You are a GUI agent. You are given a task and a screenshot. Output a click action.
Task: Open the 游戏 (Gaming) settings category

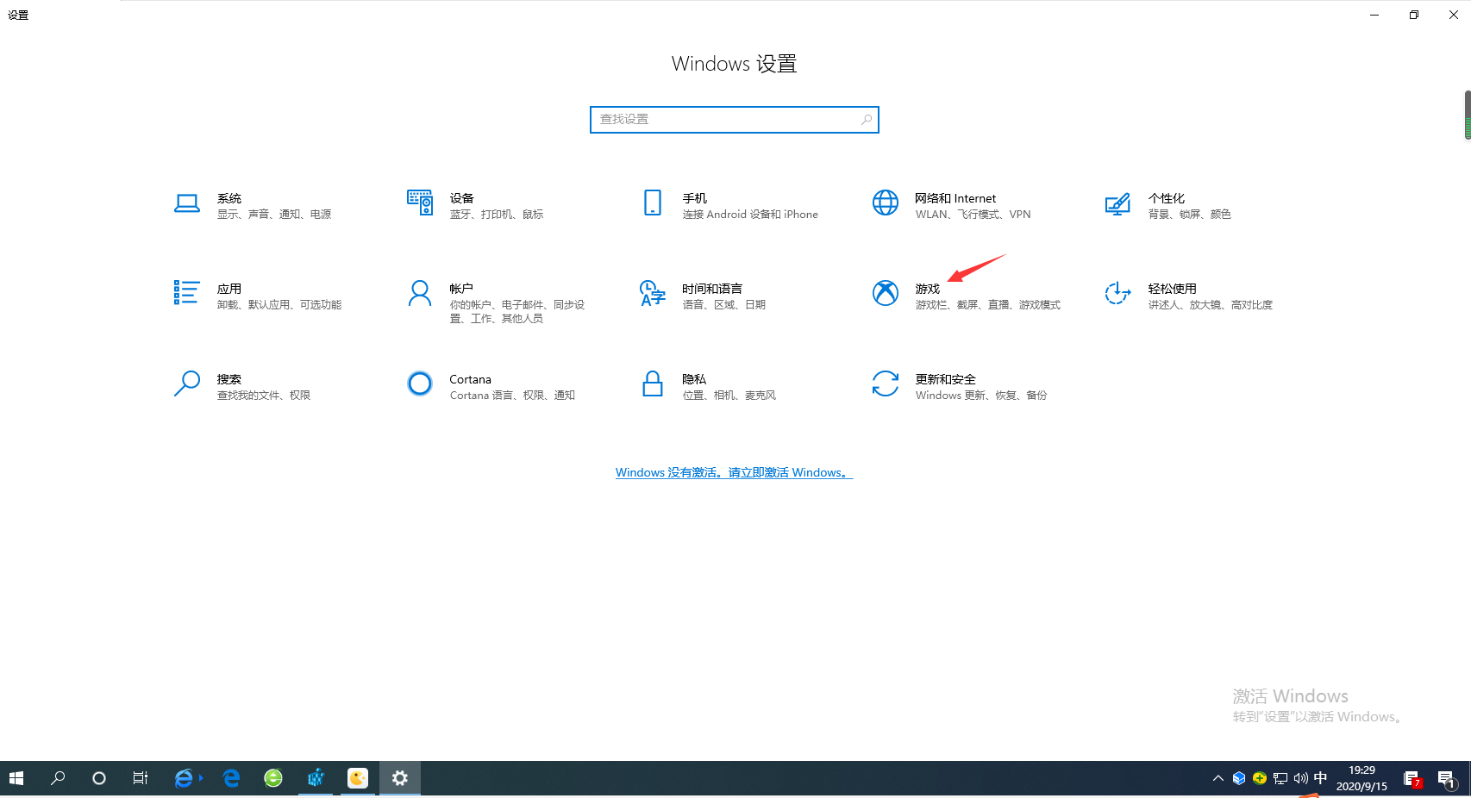coord(967,296)
